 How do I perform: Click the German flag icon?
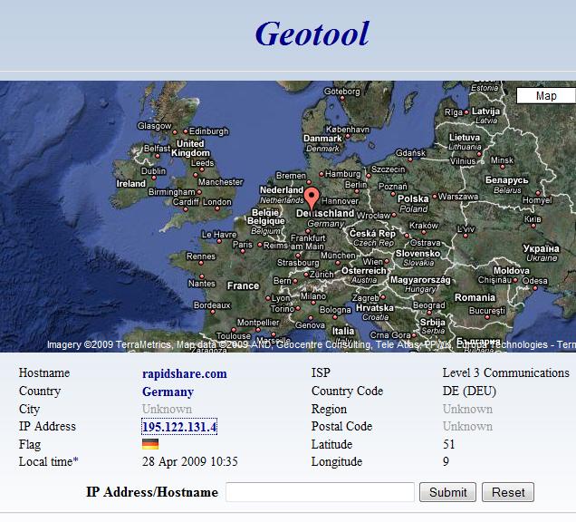[150, 444]
